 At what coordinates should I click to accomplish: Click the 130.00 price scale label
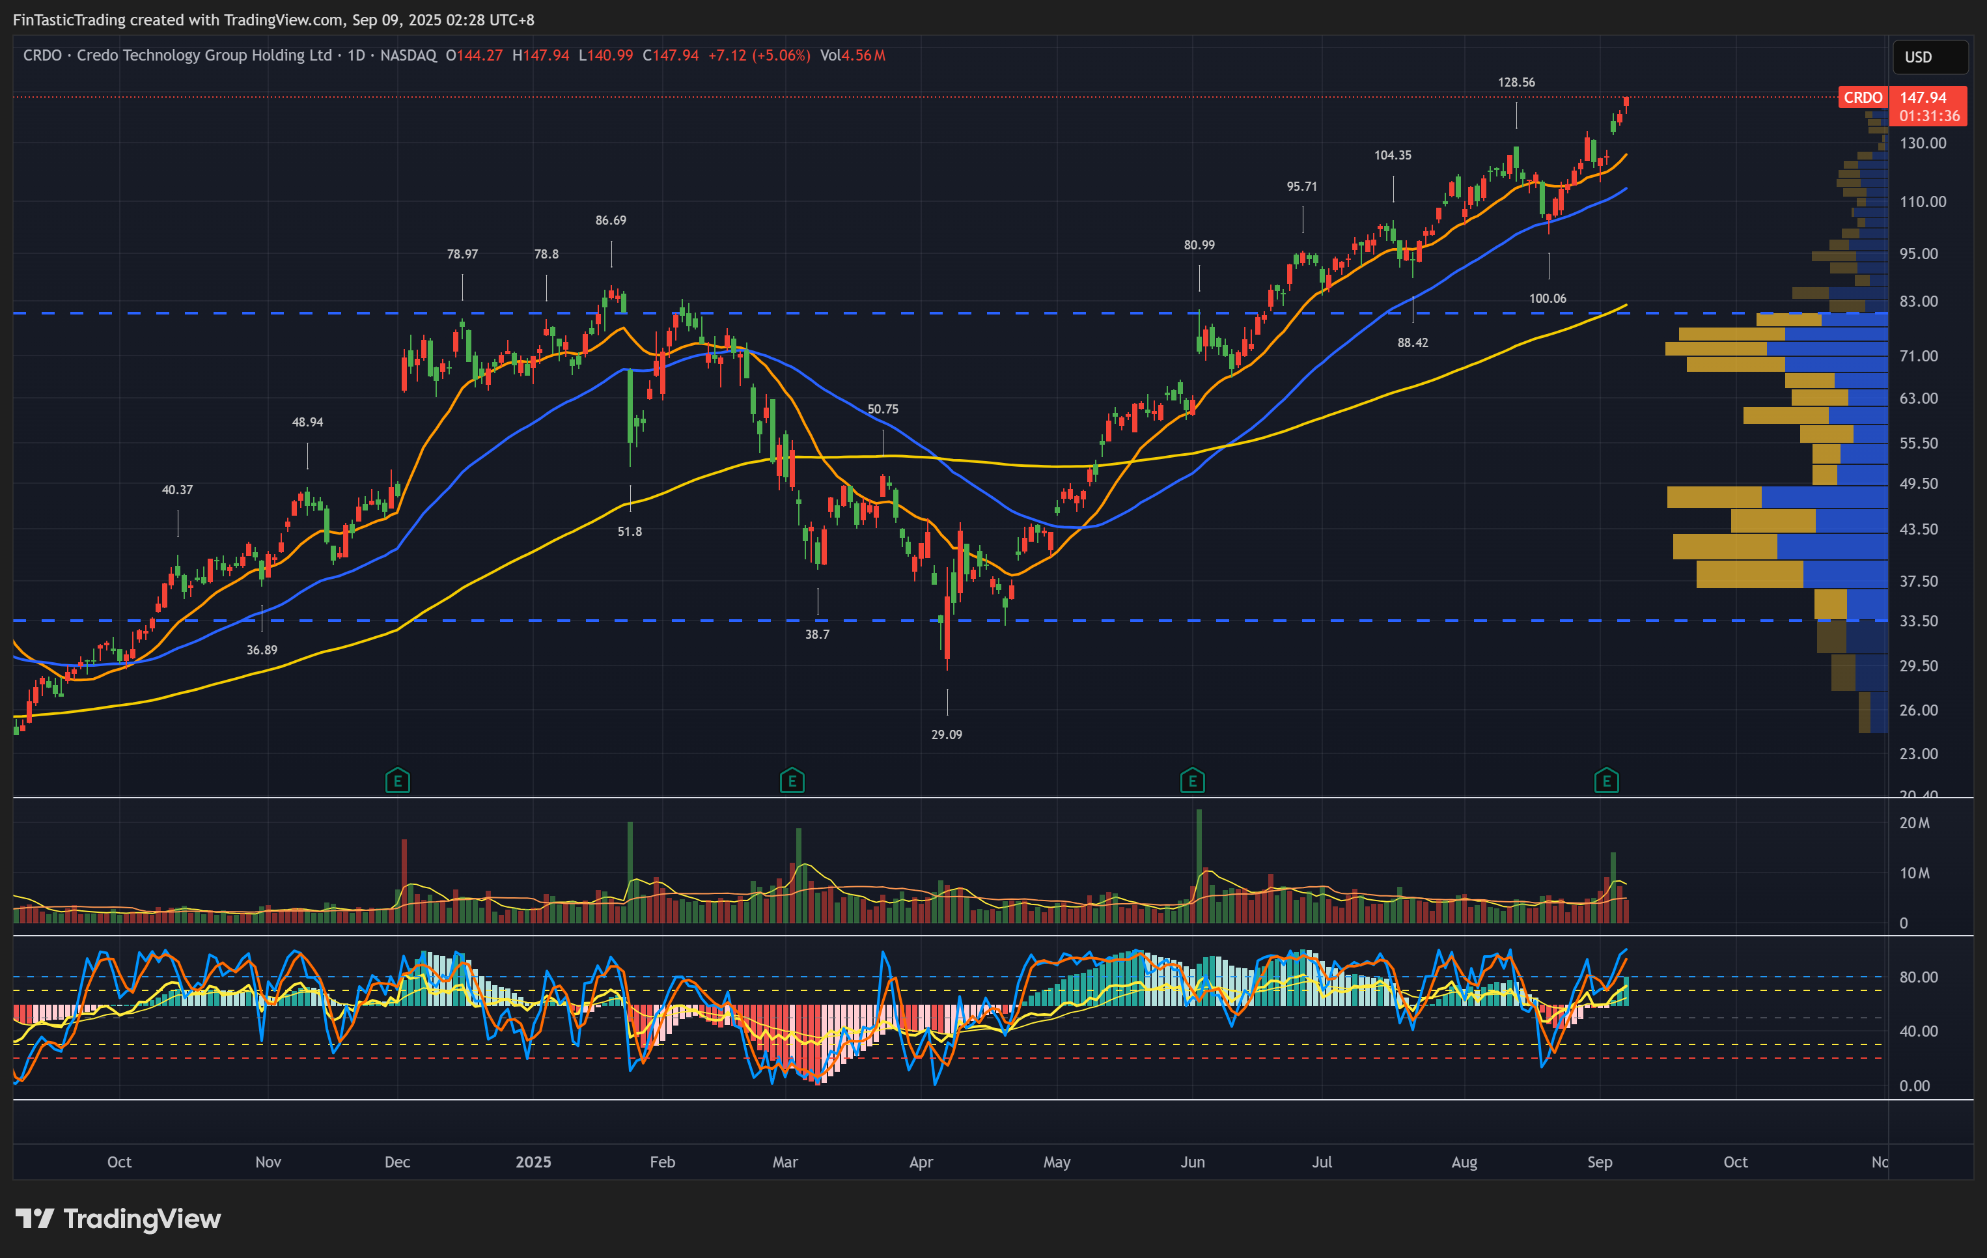[x=1923, y=143]
